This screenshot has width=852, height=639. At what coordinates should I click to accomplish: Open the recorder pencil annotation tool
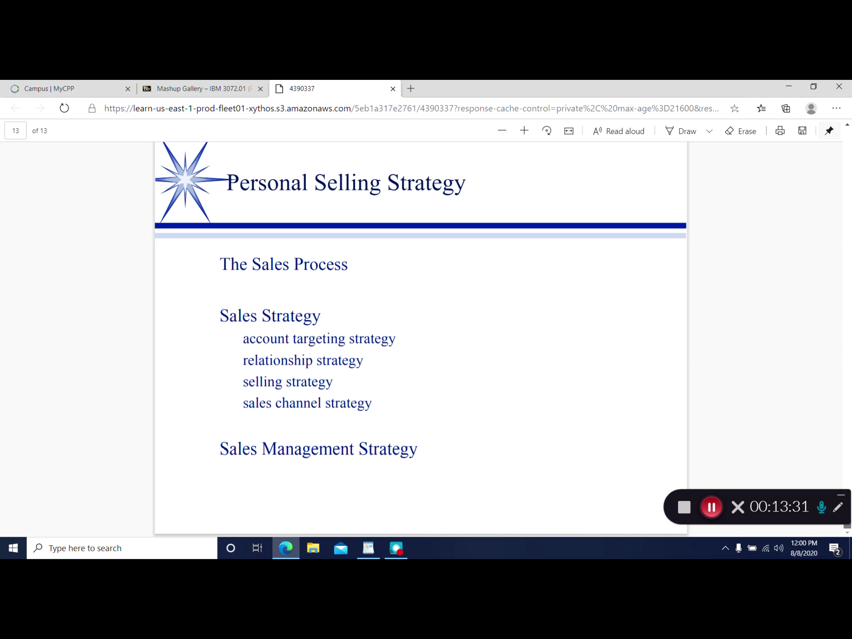tap(838, 507)
